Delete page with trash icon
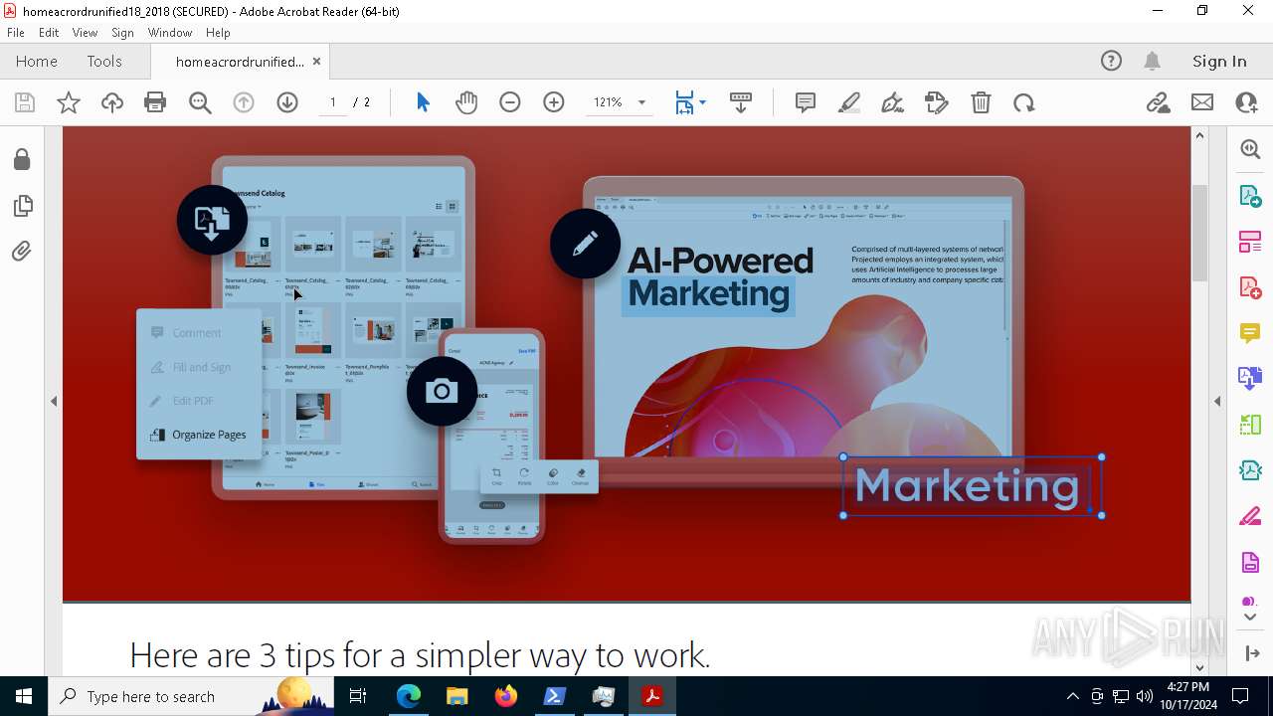This screenshot has width=1273, height=716. pyautogui.click(x=981, y=102)
